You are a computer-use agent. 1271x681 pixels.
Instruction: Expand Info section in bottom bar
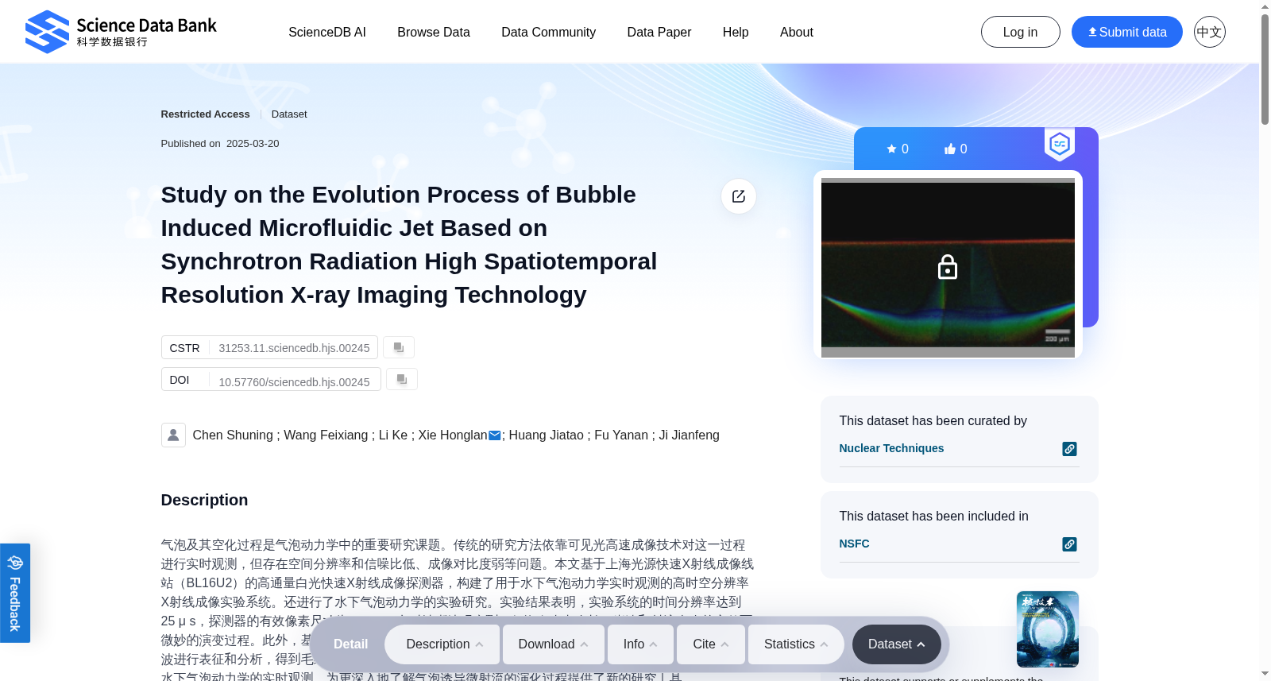[x=640, y=644]
